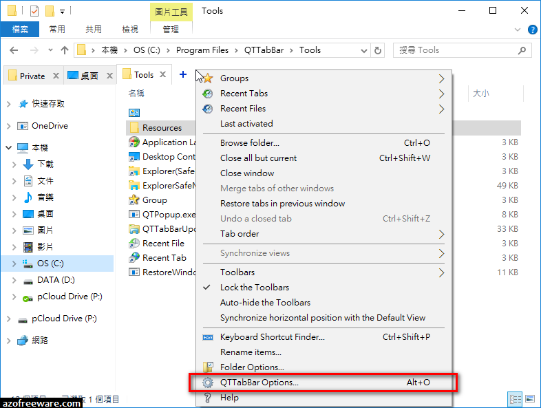This screenshot has width=541, height=408.
Task: Click the Folder Options folder icon
Action: pyautogui.click(x=208, y=367)
